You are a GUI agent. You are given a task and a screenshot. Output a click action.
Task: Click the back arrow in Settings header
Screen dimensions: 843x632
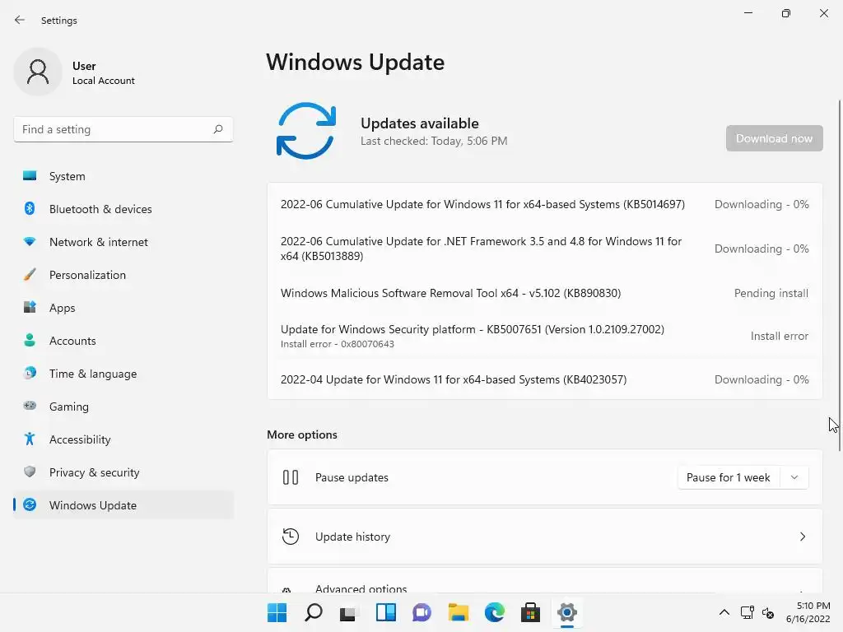point(20,20)
